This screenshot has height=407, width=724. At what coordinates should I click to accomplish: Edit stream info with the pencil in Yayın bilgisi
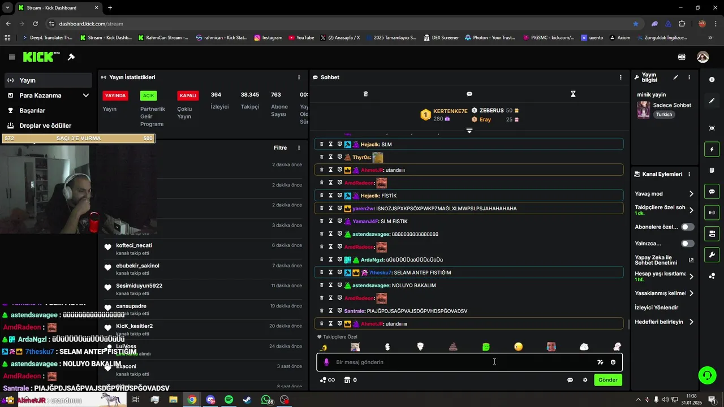coord(675,77)
